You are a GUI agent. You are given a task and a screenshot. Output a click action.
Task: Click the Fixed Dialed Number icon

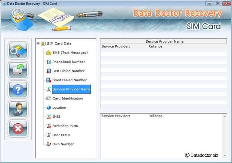(x=49, y=80)
